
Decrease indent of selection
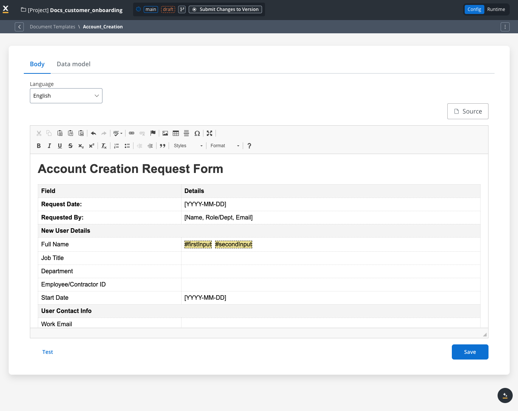[140, 146]
